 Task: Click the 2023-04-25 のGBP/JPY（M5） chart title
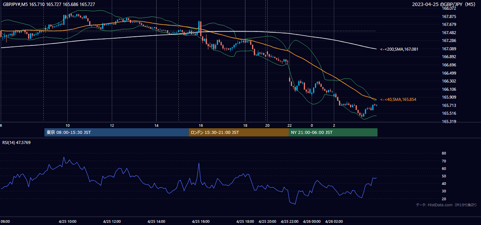(444, 4)
